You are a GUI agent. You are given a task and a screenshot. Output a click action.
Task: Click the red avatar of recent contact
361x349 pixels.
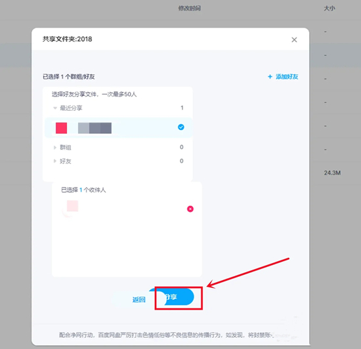coord(61,128)
